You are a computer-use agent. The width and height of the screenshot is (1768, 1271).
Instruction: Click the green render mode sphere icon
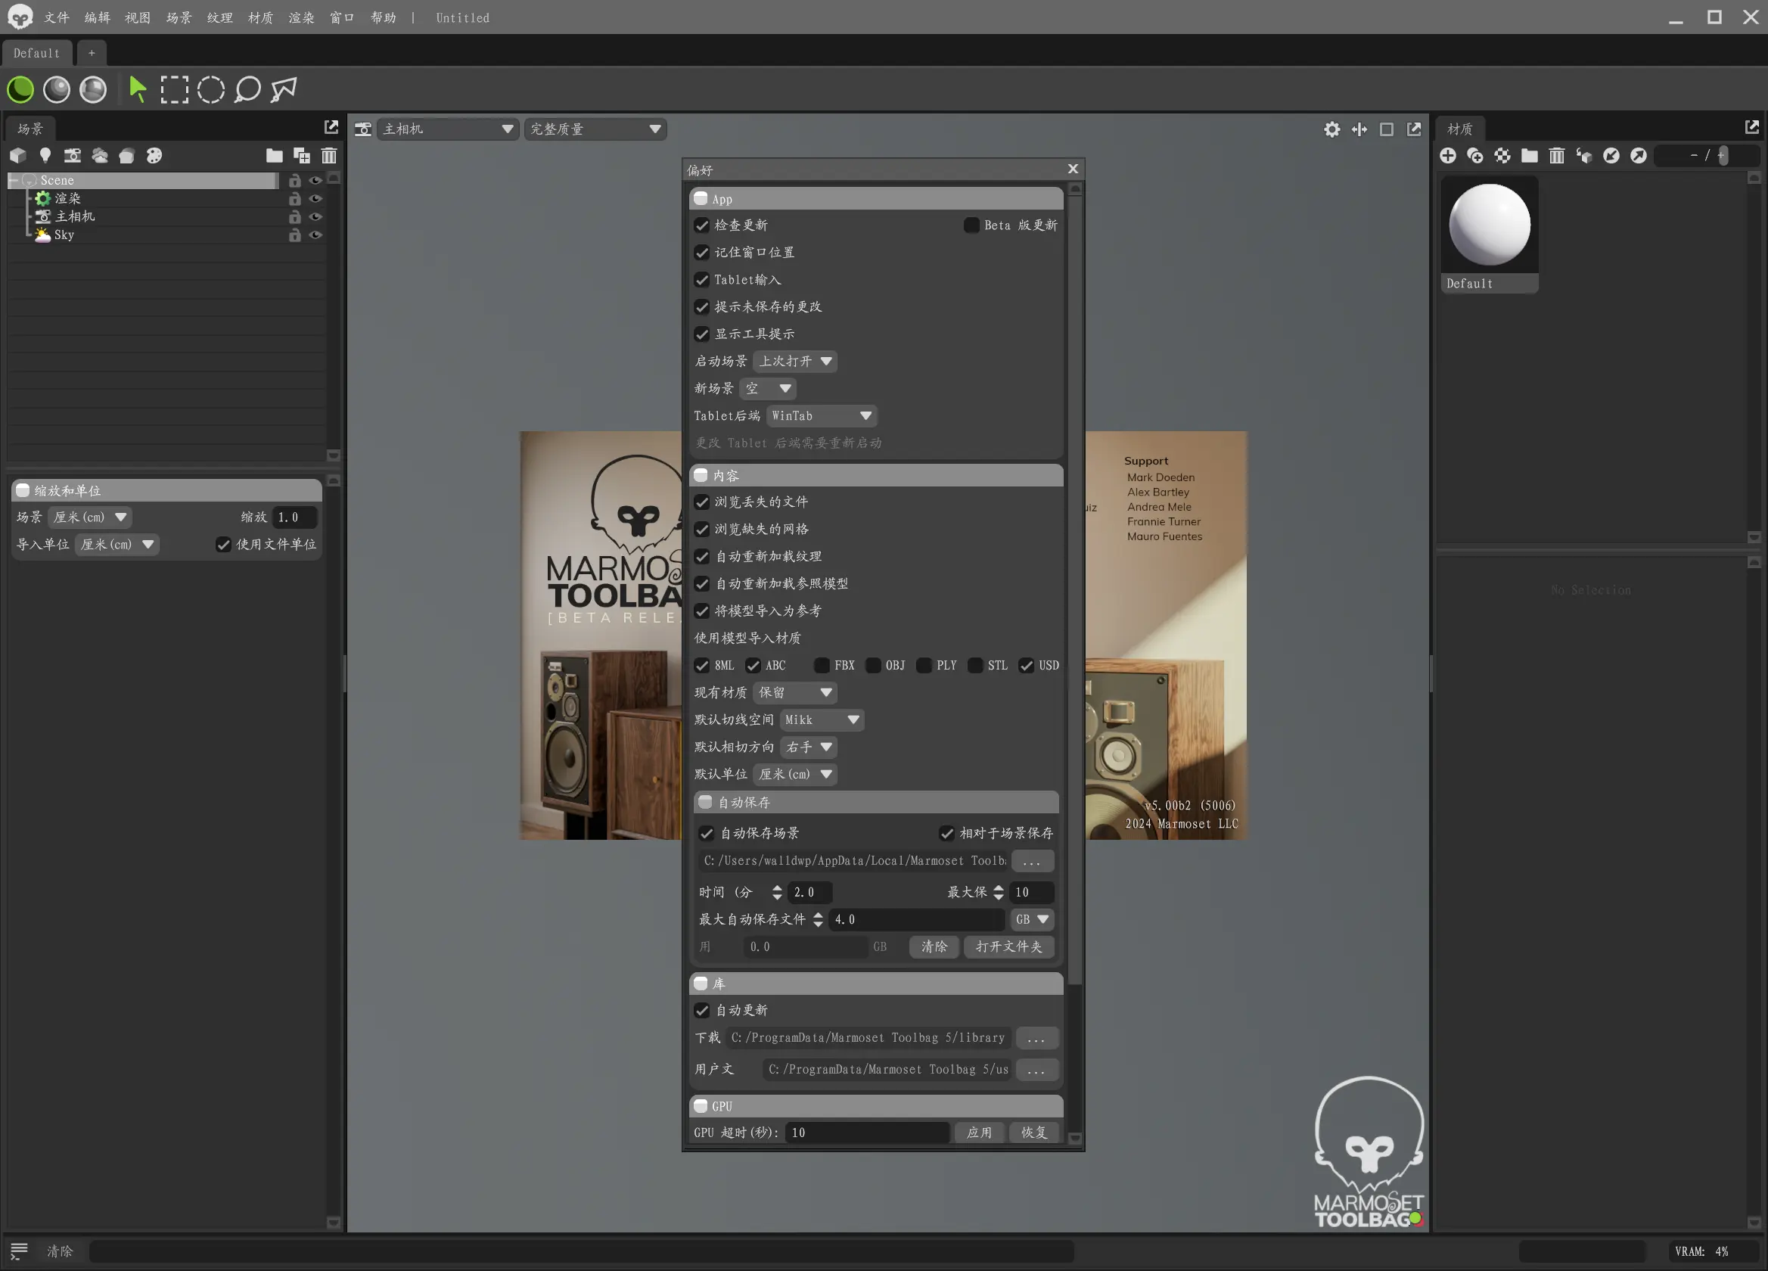tap(21, 90)
